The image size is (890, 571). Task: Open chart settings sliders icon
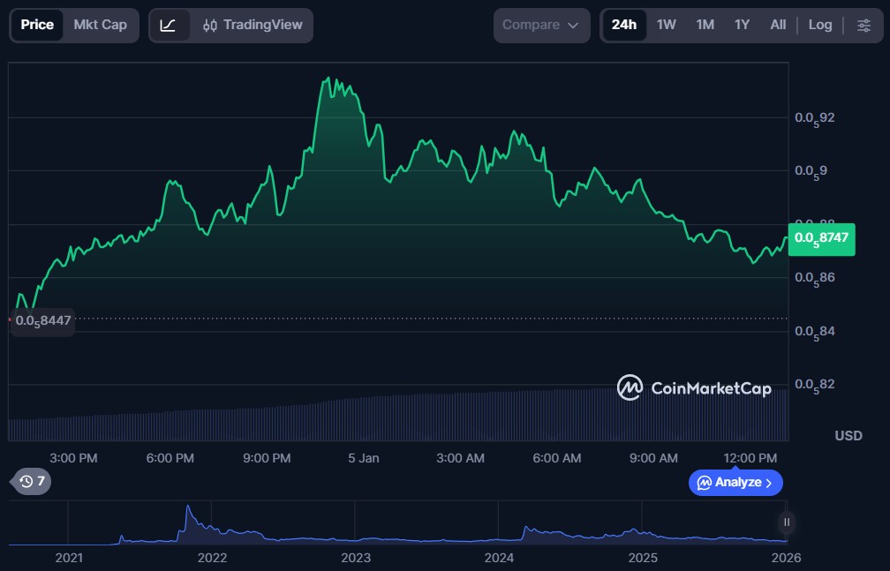[863, 26]
